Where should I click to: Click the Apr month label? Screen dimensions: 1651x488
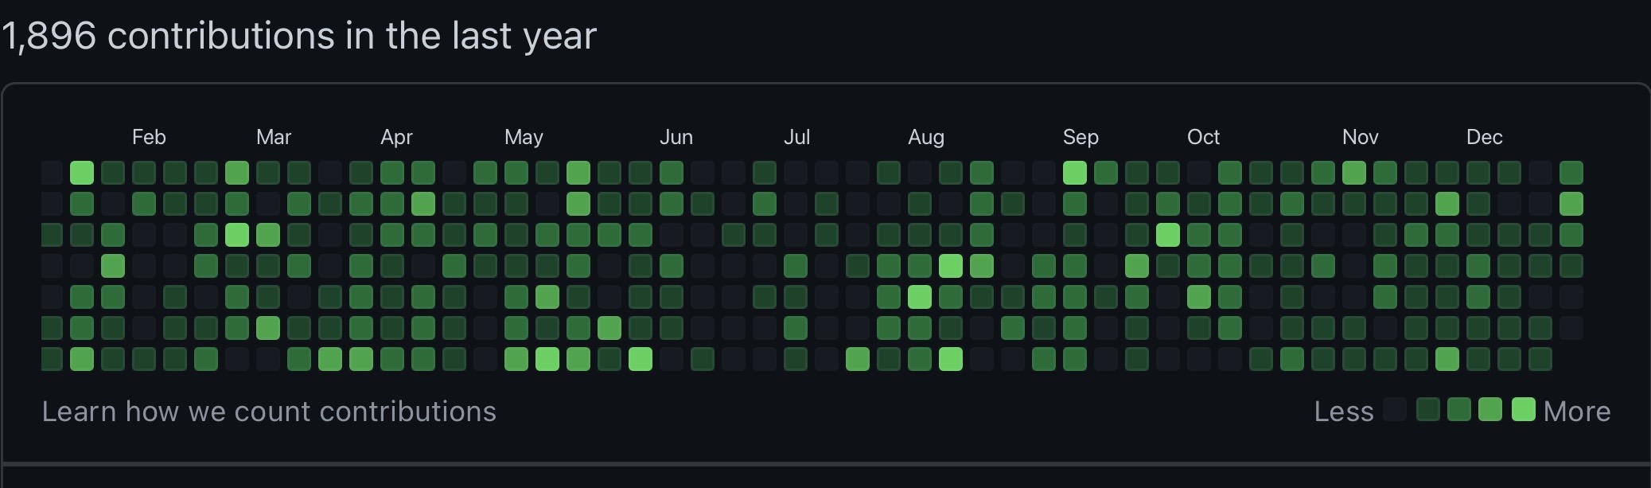pos(396,137)
